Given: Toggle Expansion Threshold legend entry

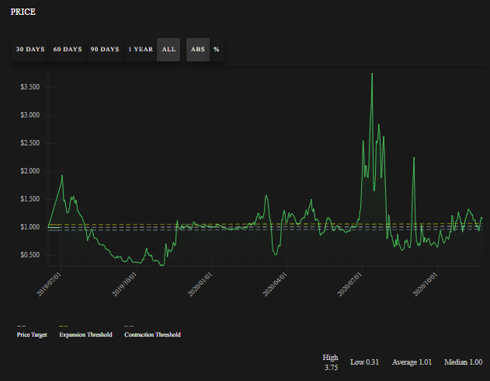Looking at the screenshot, I should [x=85, y=334].
